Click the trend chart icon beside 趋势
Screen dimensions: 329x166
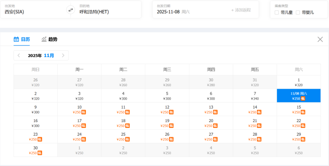pyautogui.click(x=44, y=39)
